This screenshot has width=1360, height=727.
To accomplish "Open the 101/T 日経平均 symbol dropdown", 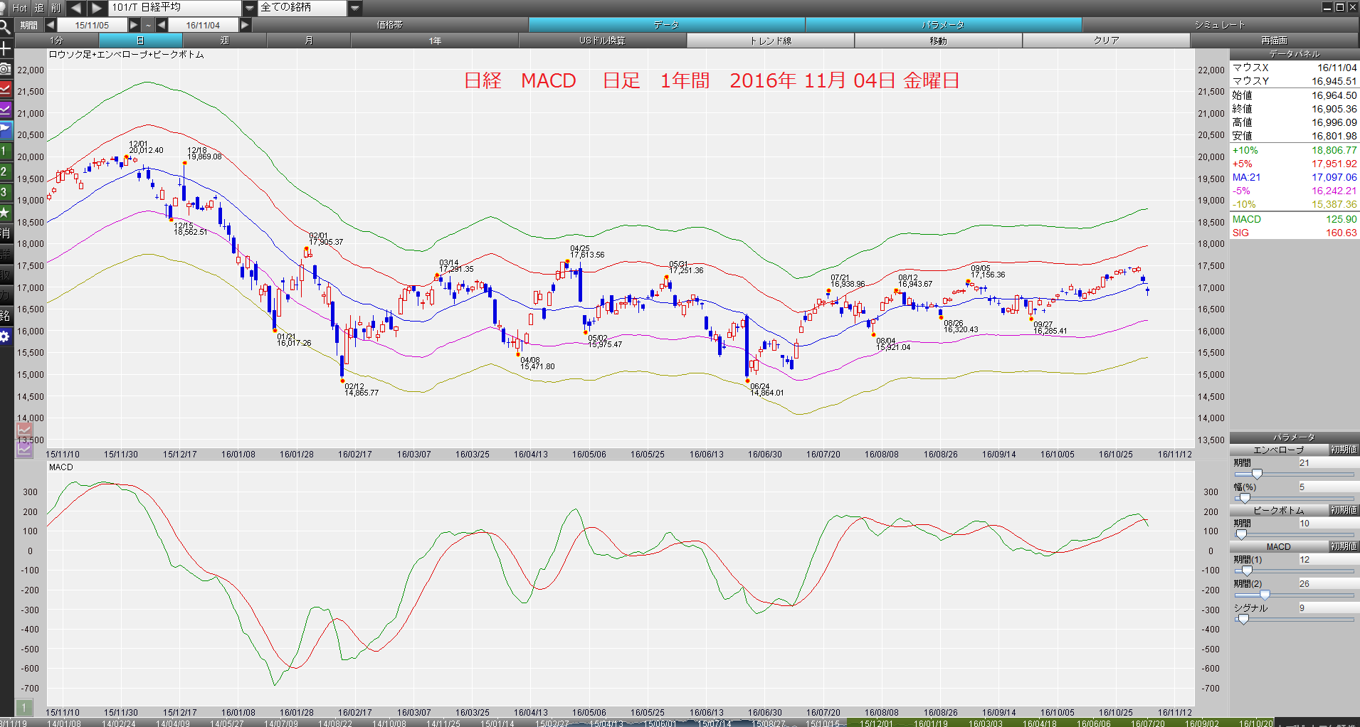I will click(249, 8).
